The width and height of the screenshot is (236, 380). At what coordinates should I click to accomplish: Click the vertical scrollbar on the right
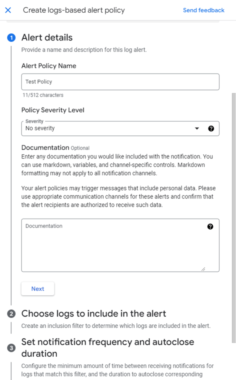pyautogui.click(x=233, y=215)
